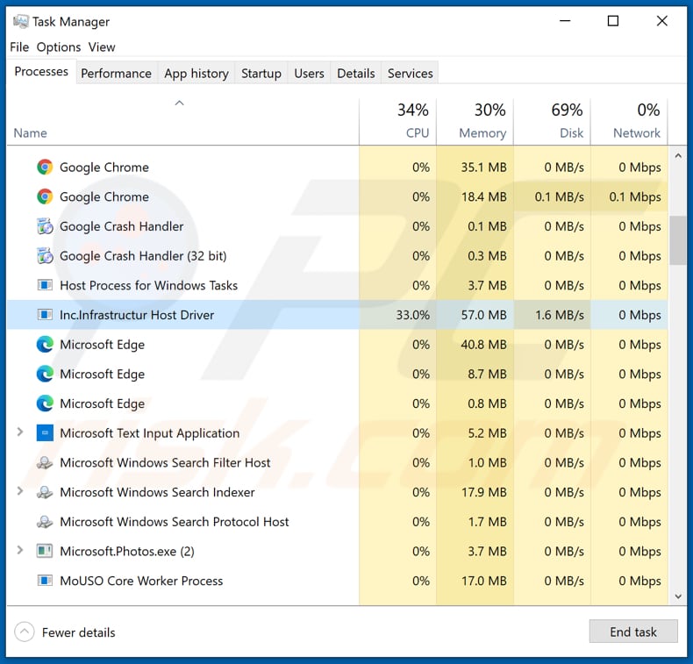
Task: Click the Microsoft.Photos.exe icon
Action: pyautogui.click(x=45, y=552)
